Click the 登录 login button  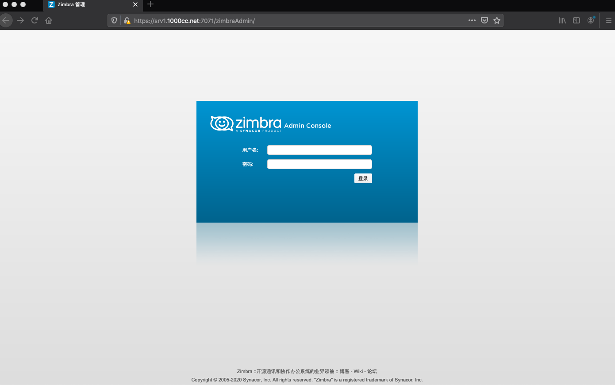click(x=363, y=178)
